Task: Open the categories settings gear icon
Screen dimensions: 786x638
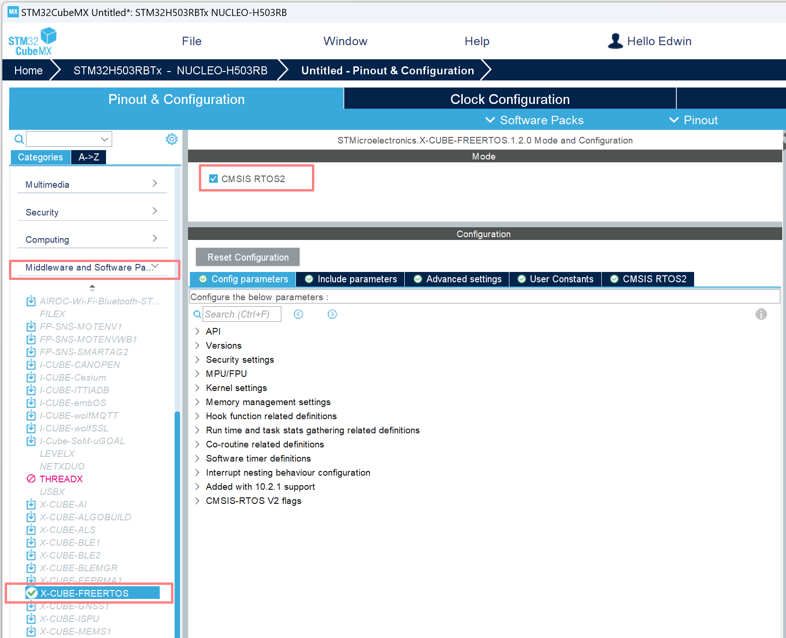Action: [172, 139]
